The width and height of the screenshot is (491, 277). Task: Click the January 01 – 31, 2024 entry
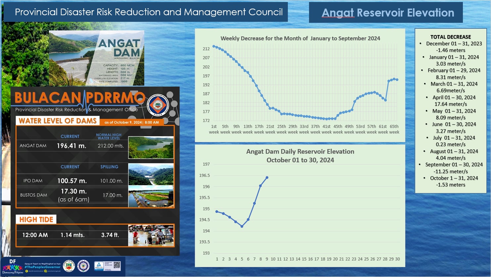coord(454,57)
